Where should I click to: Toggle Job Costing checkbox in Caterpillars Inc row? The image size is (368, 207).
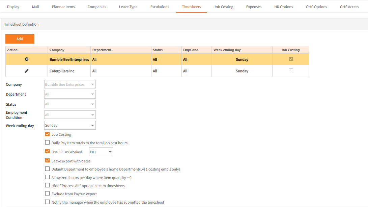(x=291, y=71)
